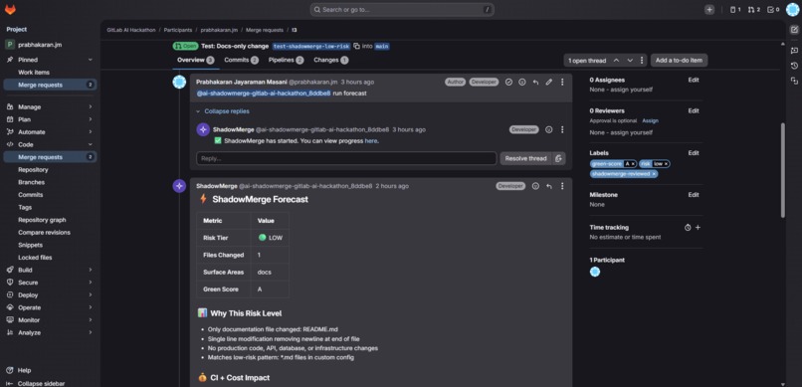The height and width of the screenshot is (387, 802).
Task: Resolve thread with new issue icon
Action: click(x=559, y=158)
